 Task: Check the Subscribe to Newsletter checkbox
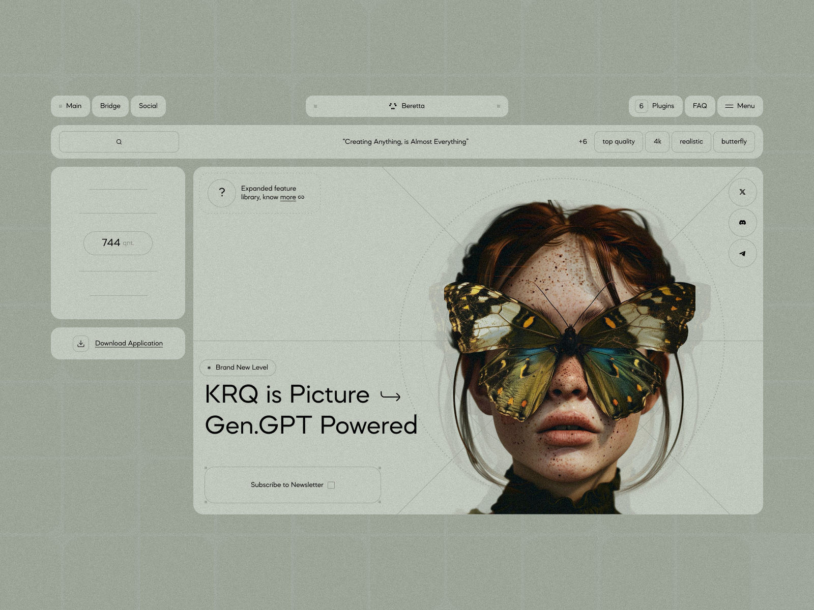tap(331, 484)
